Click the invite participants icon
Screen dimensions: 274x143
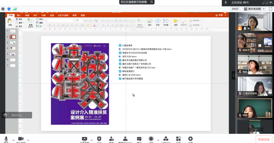tap(111, 139)
